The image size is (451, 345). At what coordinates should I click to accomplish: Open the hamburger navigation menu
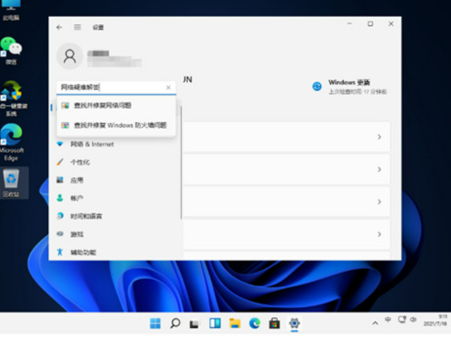(77, 27)
